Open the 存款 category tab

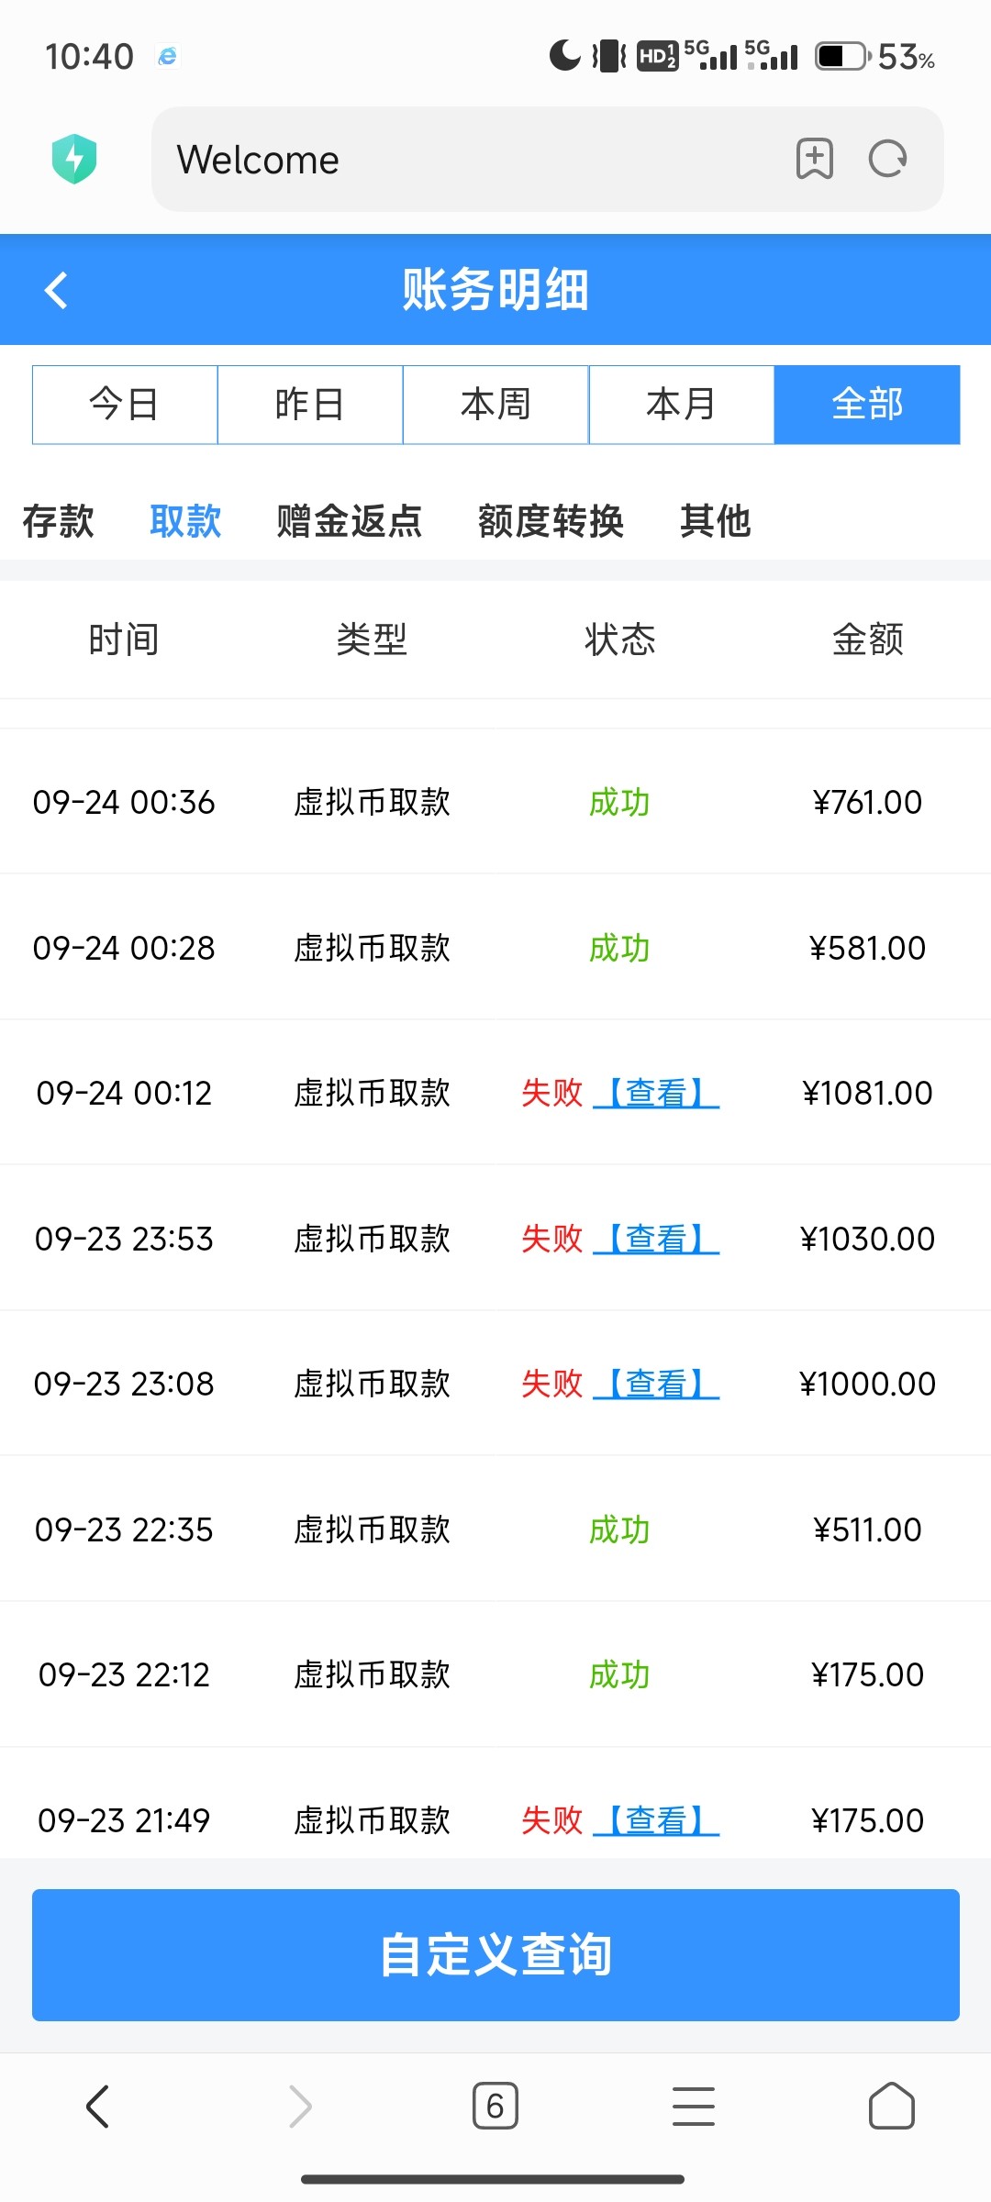58,521
